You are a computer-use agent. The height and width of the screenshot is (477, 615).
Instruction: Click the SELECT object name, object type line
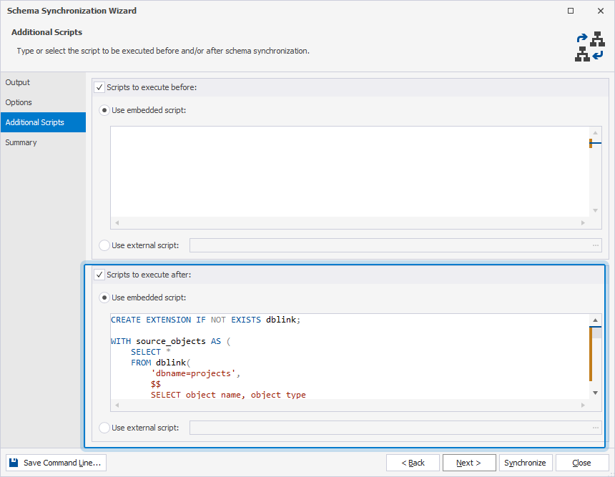[228, 395]
